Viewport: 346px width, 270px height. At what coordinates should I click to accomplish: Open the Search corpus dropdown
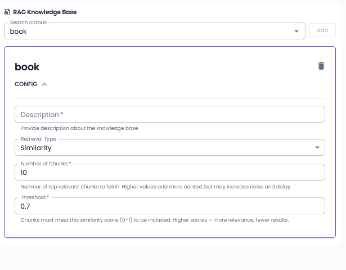(x=155, y=31)
